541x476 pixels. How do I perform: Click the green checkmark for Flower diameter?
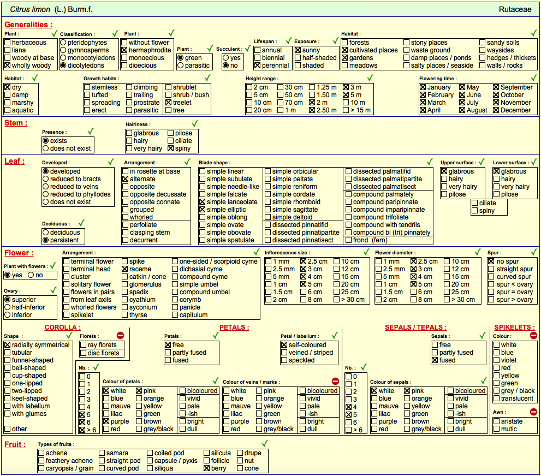coord(478,252)
